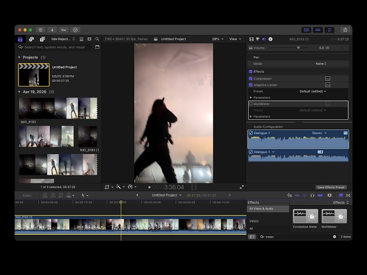The width and height of the screenshot is (367, 275).
Task: Toggle snapping icon in timeline toolbar
Action: pos(320,195)
